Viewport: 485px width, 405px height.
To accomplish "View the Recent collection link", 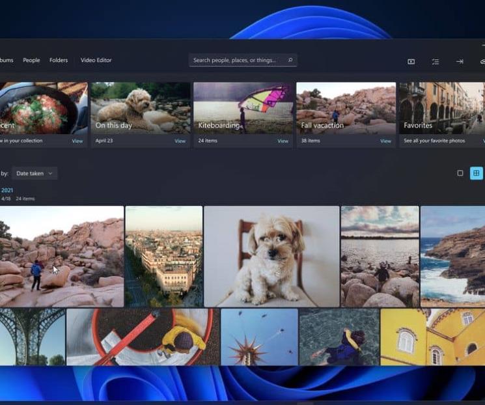I will (77, 141).
